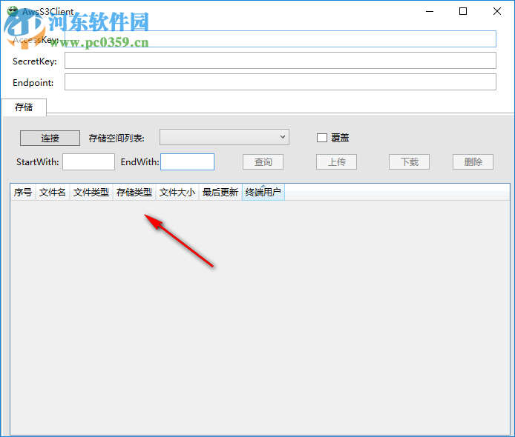This screenshot has height=437, width=515.
Task: Focus the AccessKey input field
Action: pyautogui.click(x=281, y=39)
